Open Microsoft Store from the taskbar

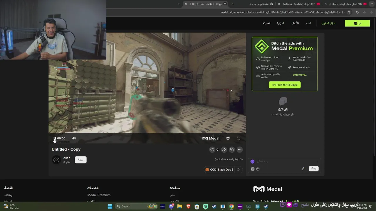pyautogui.click(x=197, y=206)
